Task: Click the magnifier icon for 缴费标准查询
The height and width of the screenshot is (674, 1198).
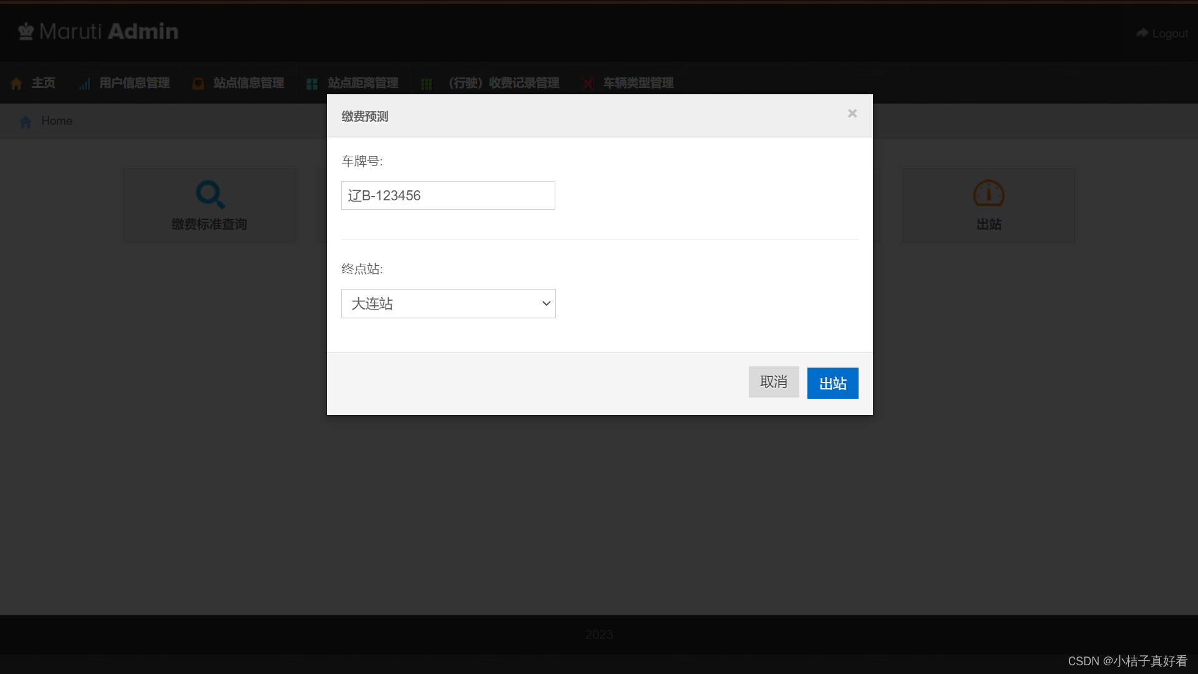Action: (x=210, y=195)
